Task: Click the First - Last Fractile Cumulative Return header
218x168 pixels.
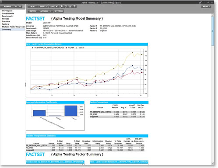Action: pos(87,44)
